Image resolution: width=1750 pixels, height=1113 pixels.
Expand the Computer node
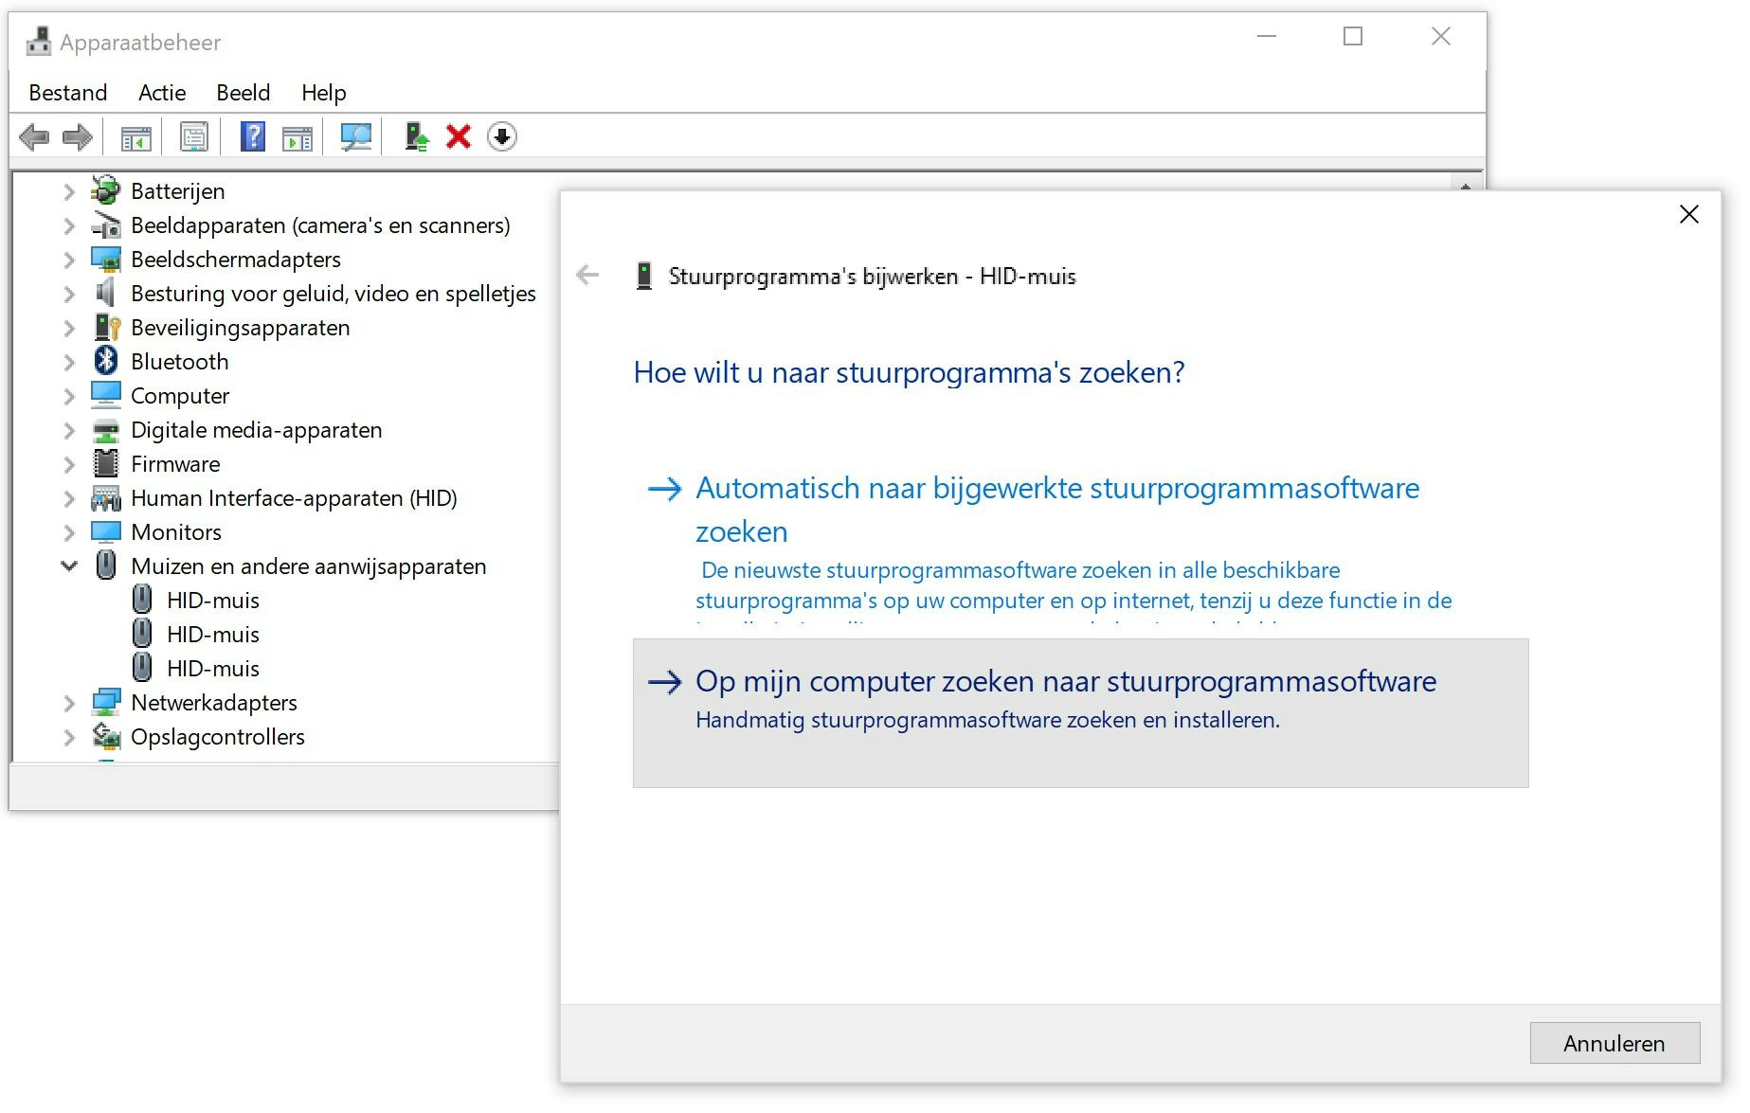point(68,396)
